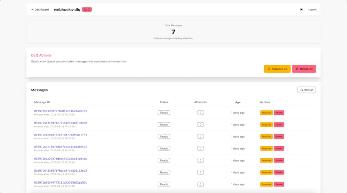Requeue the second message row
Screen dimensions: 347x193
(266, 125)
